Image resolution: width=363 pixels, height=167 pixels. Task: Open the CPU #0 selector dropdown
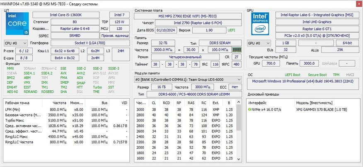click(16, 43)
